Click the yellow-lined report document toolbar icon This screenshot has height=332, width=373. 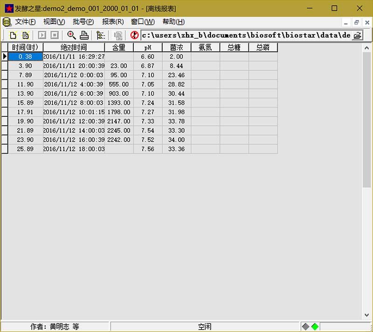click(x=25, y=35)
